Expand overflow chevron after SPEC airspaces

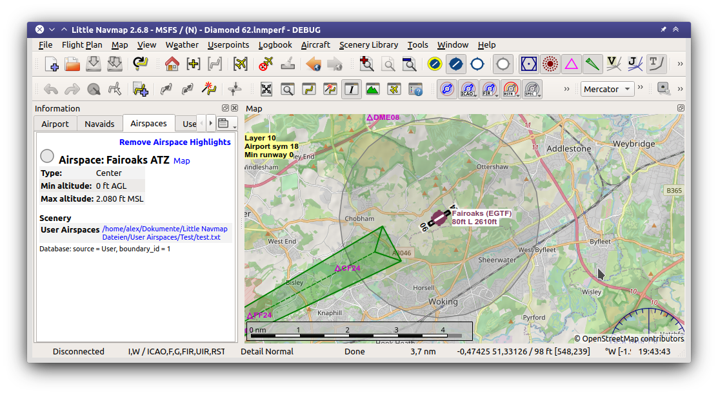point(566,89)
